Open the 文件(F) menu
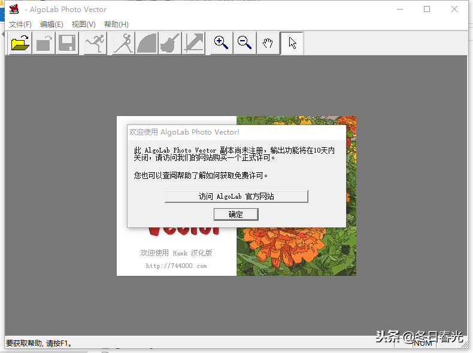473x353 pixels. coord(20,24)
